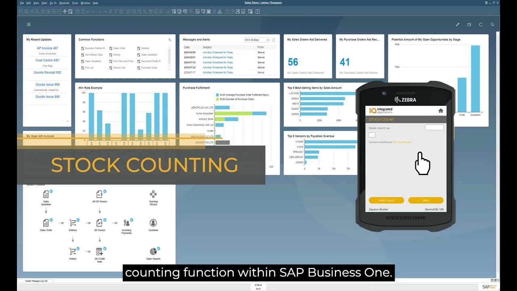Click the AR Credit Note process icon
The image size is (517, 291).
click(99, 251)
